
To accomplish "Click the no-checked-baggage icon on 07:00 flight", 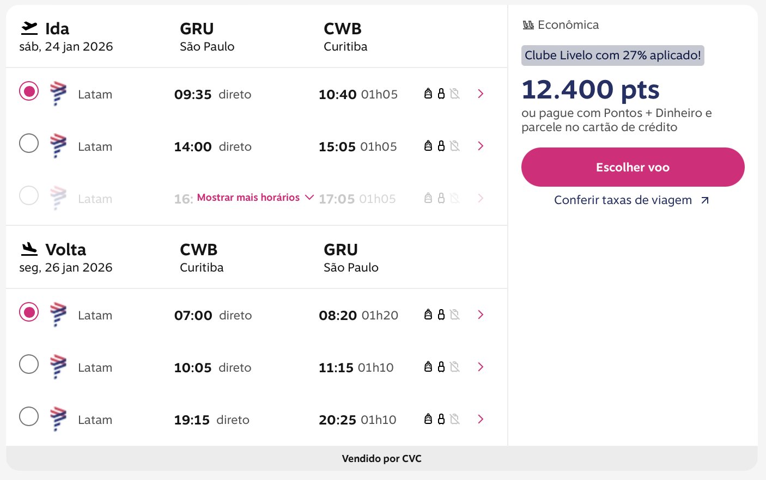I will (455, 315).
